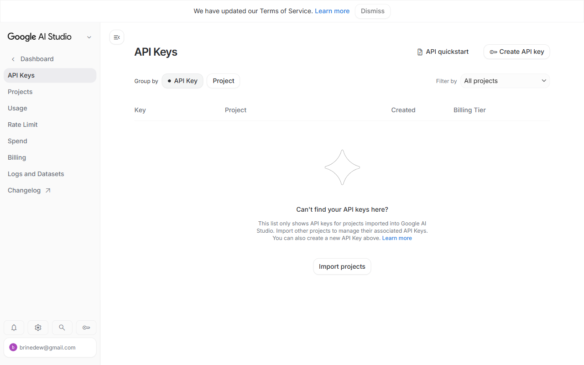This screenshot has width=584, height=365.
Task: Dismiss the Terms of Service banner
Action: (x=373, y=11)
